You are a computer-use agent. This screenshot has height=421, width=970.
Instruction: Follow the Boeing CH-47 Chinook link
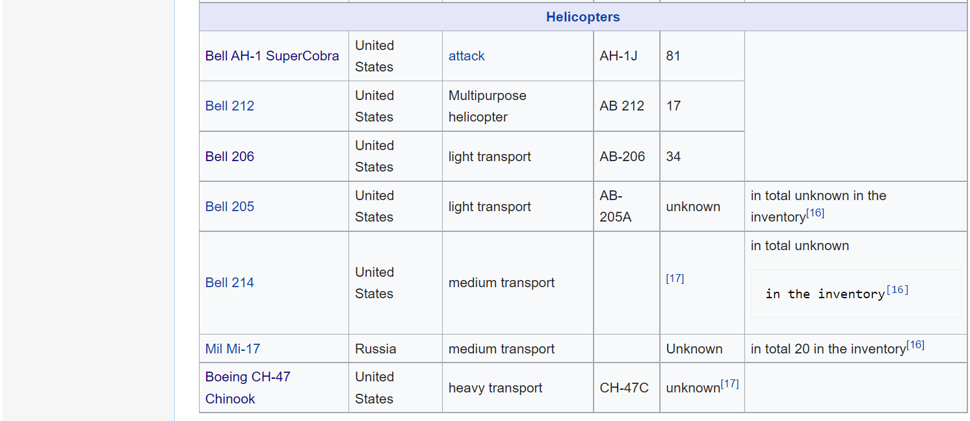pyautogui.click(x=248, y=388)
